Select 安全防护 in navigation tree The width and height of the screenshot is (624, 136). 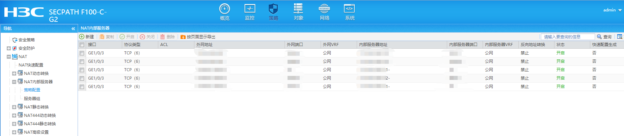(27, 48)
